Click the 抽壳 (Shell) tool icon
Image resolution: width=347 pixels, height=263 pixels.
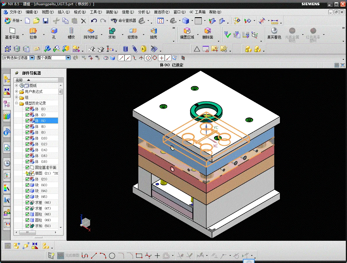point(153,33)
